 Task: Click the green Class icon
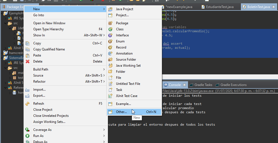110,29
